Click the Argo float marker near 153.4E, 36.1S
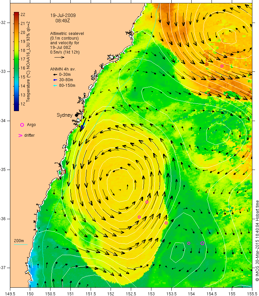The image size is (259, 296). 166,223
